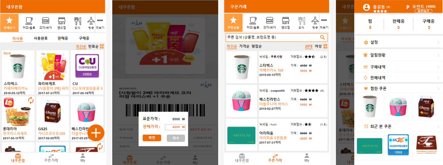This screenshot has height=165, width=443.
Task: Select airplane 항공 icon on the 쿠폰거래 screen
Action: click(x=315, y=21)
